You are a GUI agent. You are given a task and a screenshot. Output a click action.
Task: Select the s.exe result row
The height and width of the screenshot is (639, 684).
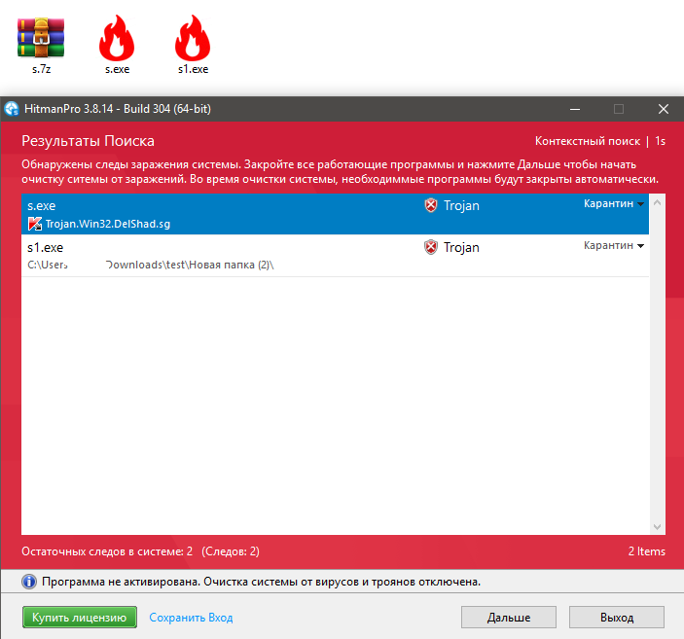(335, 214)
